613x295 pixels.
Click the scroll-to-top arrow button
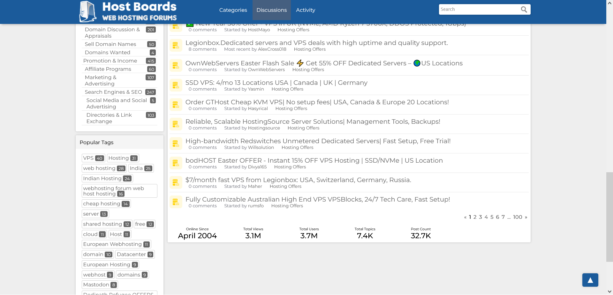click(590, 280)
